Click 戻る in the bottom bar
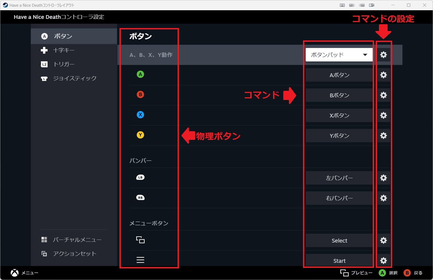Viewport: 433px width, 280px height. pyautogui.click(x=413, y=273)
